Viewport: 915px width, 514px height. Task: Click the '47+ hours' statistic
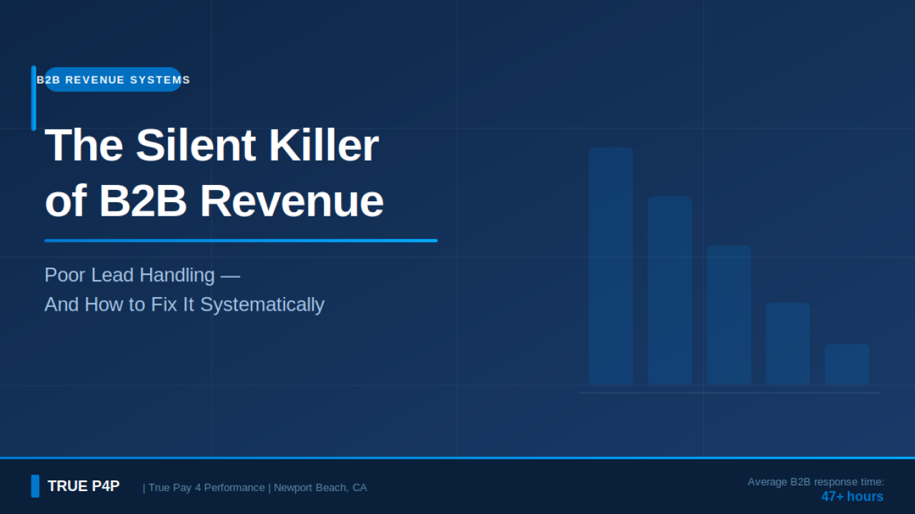(x=852, y=496)
